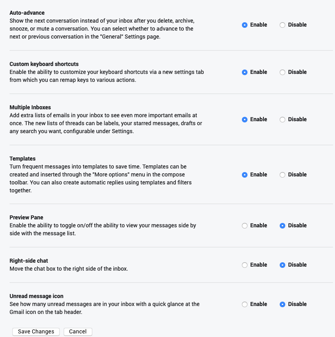Disable Auto-advance radio option
335x337 pixels.
pos(282,25)
